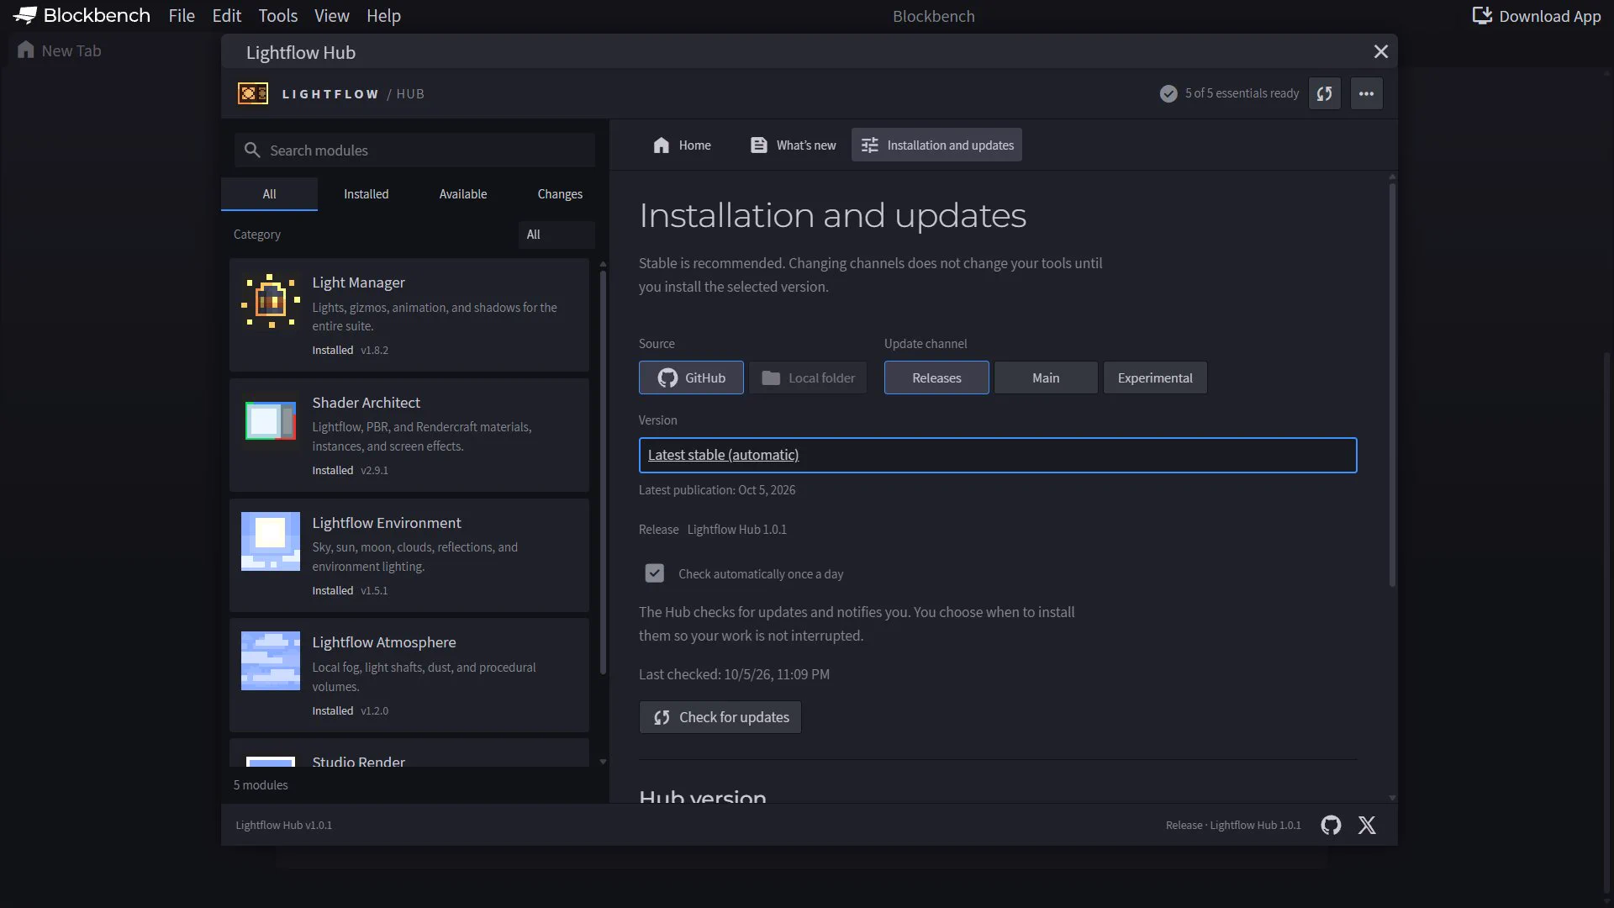Screen dimensions: 1614x908
Task: Toggle Check automatically once a day
Action: 654,573
